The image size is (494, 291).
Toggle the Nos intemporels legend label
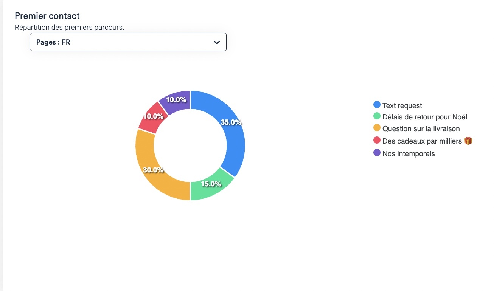pyautogui.click(x=409, y=153)
